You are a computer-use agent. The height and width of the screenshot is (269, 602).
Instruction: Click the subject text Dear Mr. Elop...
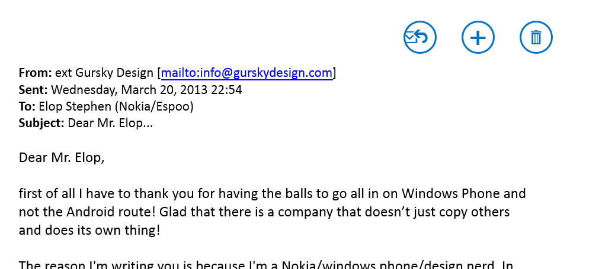[x=110, y=124]
